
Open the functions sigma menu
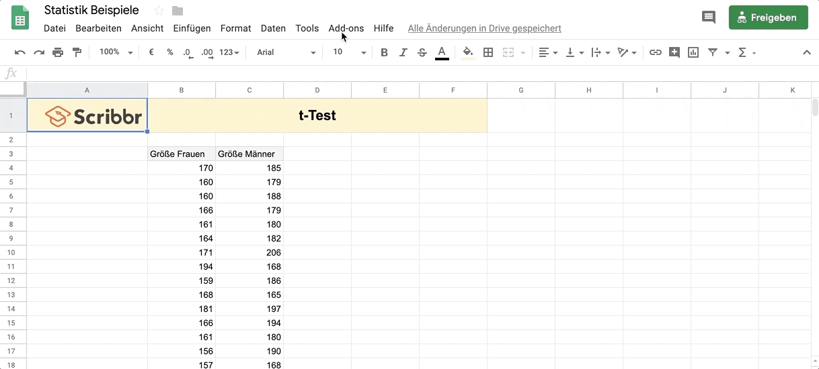(746, 52)
